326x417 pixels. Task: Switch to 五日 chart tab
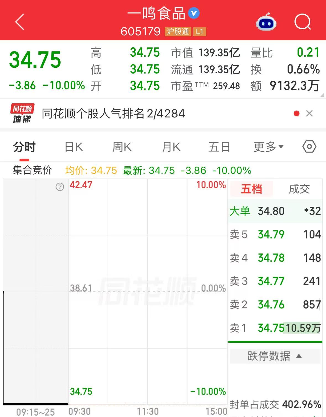point(219,147)
